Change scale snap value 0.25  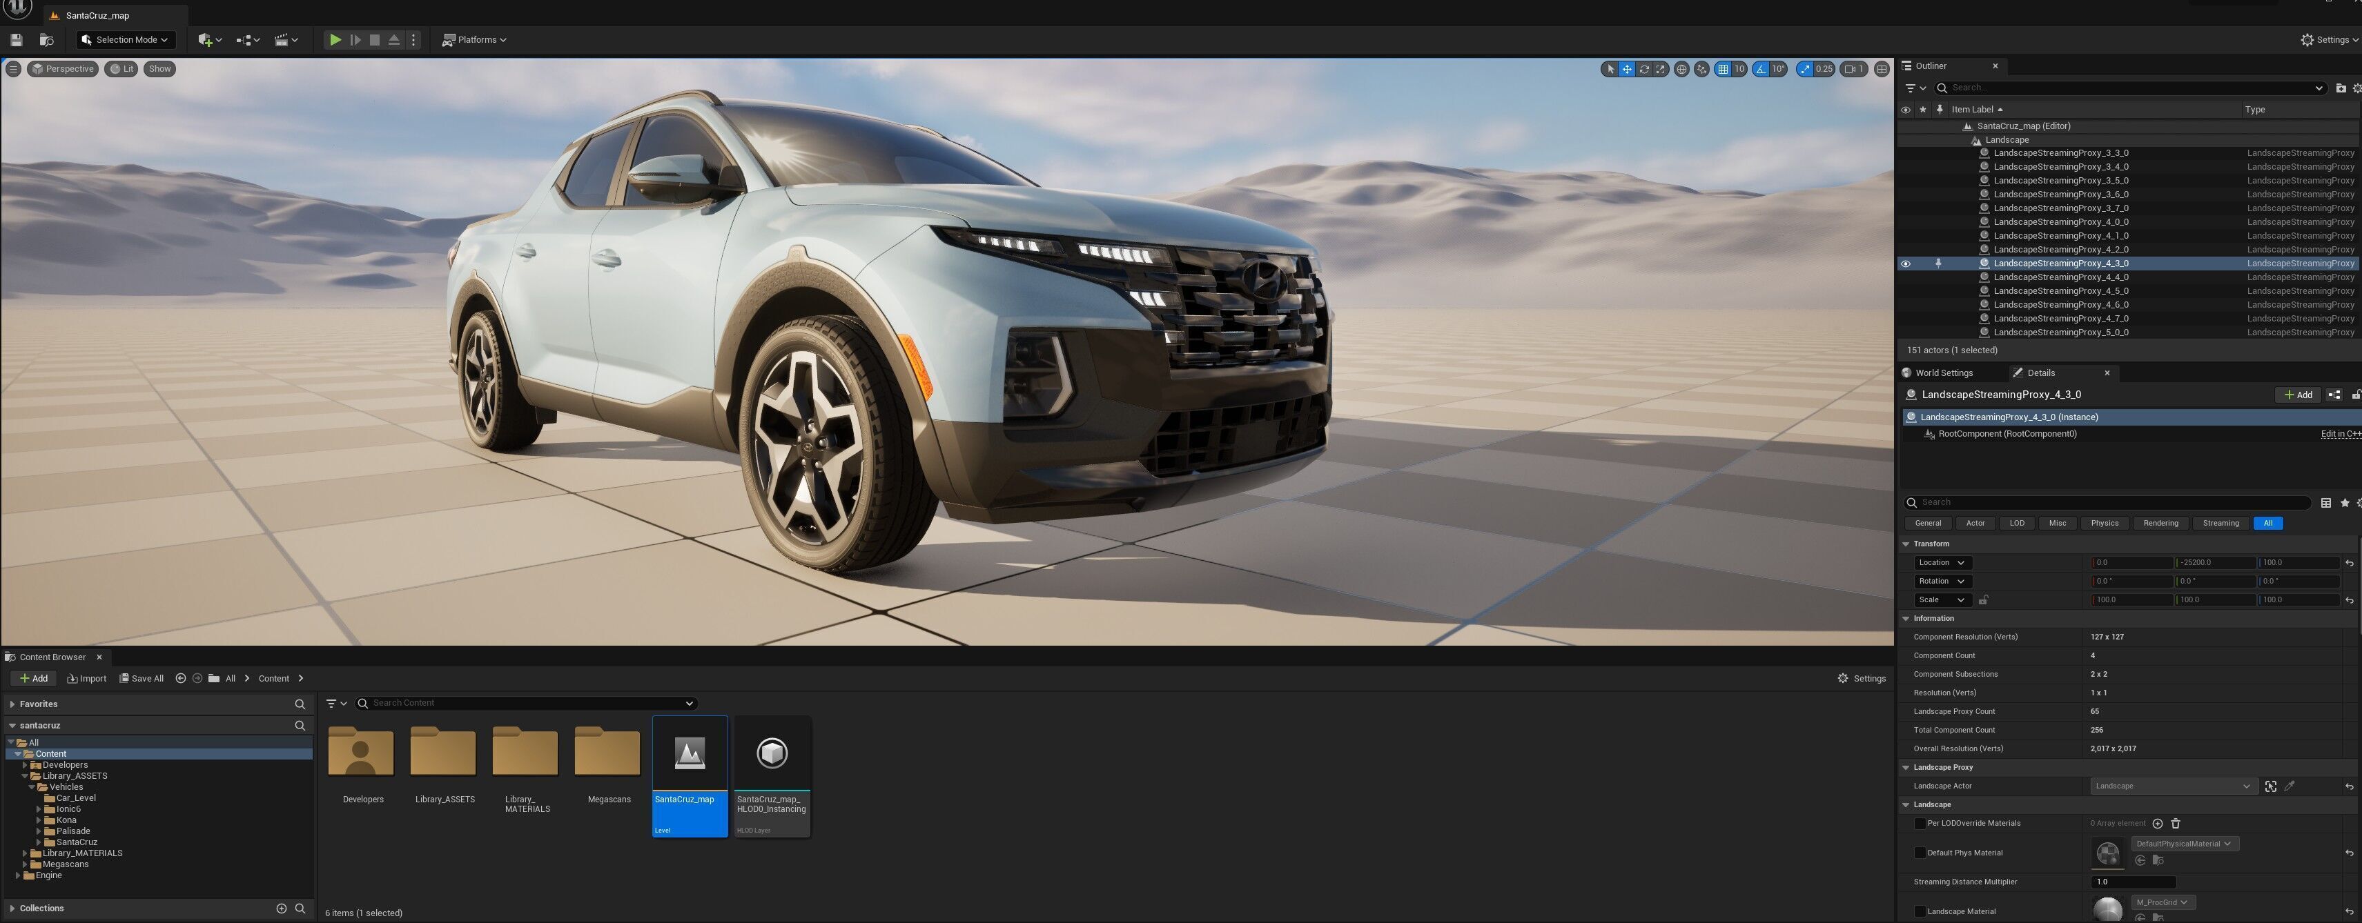[x=1824, y=69]
